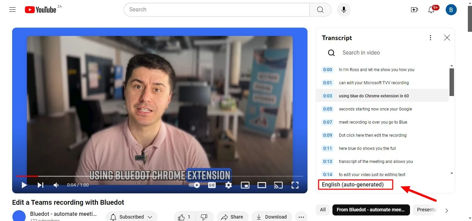Start a voice search

coord(344,9)
